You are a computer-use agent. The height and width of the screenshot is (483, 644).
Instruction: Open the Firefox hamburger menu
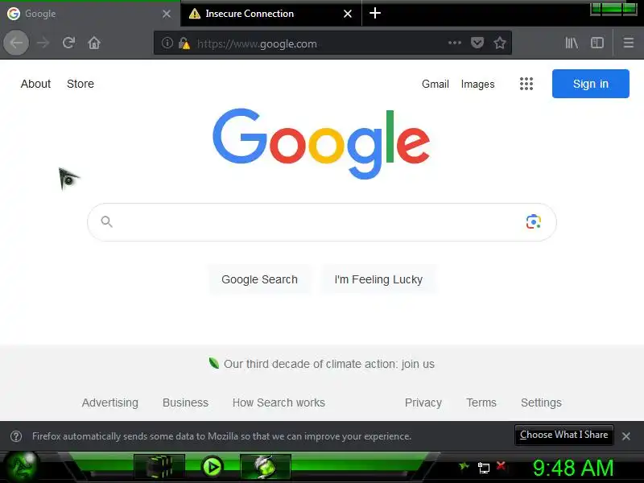(629, 43)
